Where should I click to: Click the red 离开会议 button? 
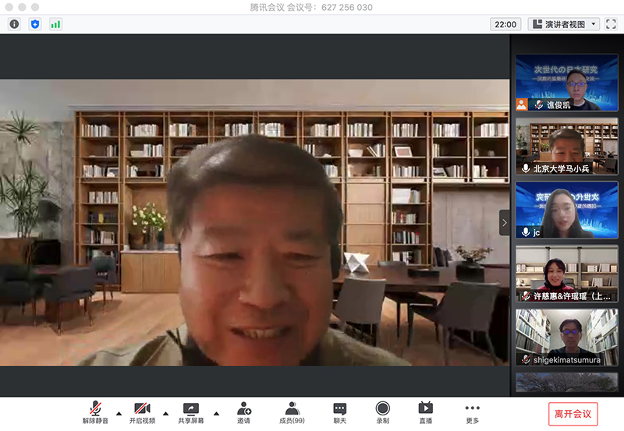(x=573, y=414)
